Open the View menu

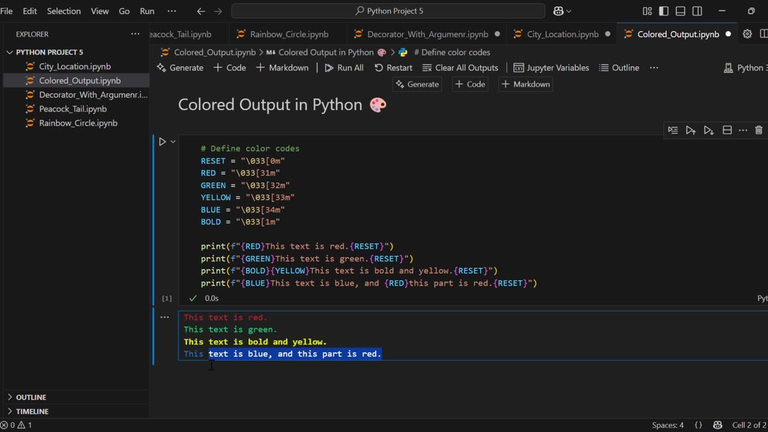[100, 11]
